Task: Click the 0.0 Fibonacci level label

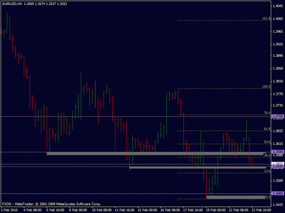Action: [x=268, y=197]
